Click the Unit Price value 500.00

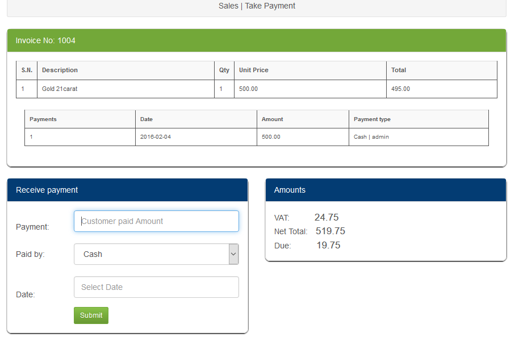click(248, 89)
